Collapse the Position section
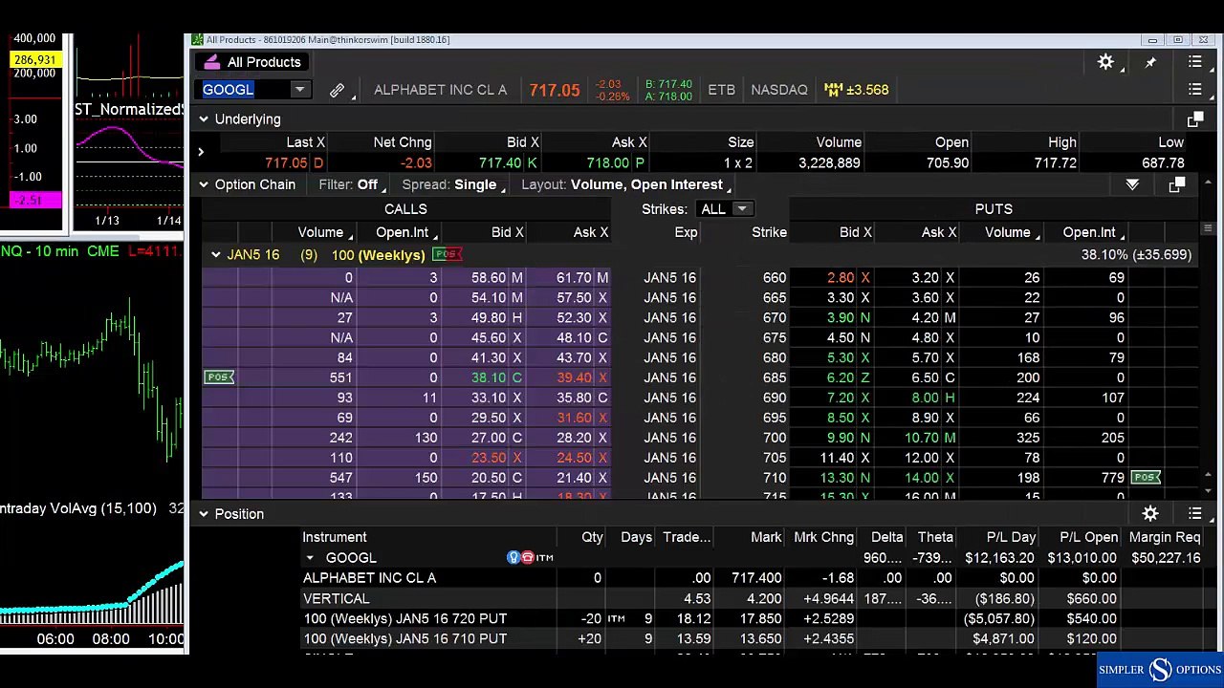1224x688 pixels. click(x=204, y=514)
